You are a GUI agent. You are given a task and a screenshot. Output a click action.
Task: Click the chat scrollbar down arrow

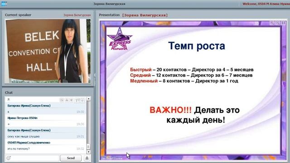point(88,152)
